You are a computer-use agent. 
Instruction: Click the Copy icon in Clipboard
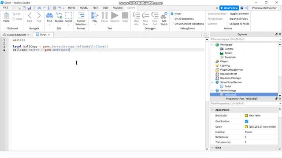click(14, 18)
